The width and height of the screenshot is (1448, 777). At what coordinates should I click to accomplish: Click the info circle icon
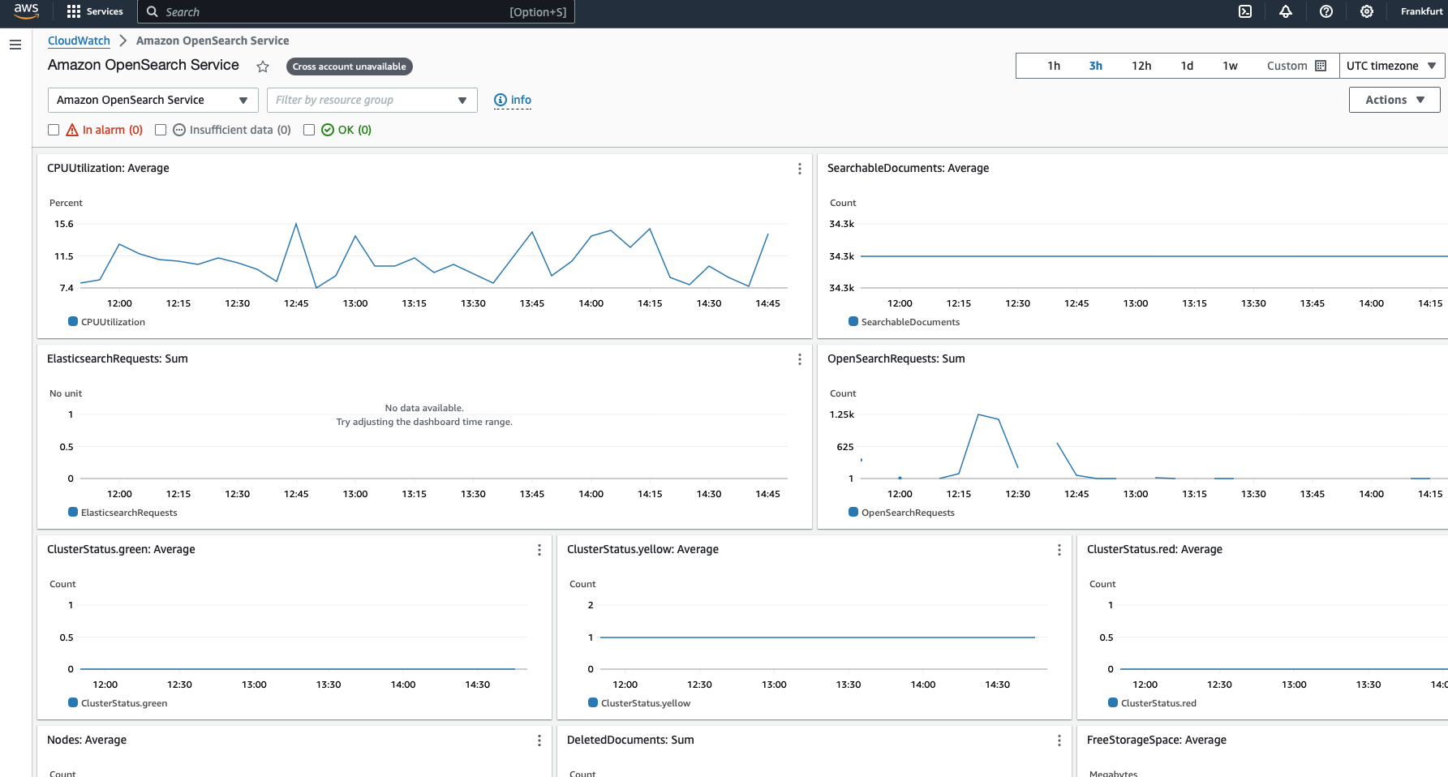point(501,100)
